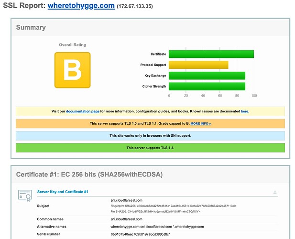
Task: Click the certificate download icon
Action: (x=275, y=192)
